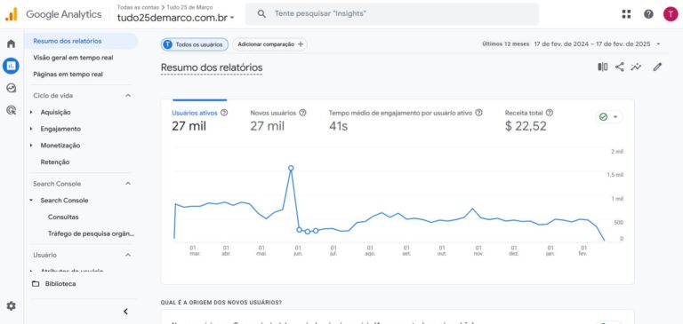Click the 41s engagement value
Image resolution: width=683 pixels, height=324 pixels.
[339, 126]
